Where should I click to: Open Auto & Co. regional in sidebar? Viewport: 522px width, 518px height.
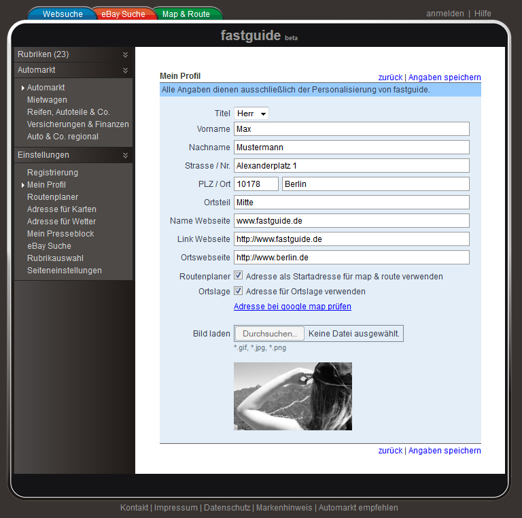tap(63, 137)
